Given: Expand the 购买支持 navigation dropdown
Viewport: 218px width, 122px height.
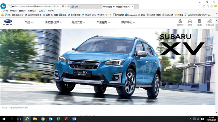Looking at the screenshot, I should [x=78, y=22].
